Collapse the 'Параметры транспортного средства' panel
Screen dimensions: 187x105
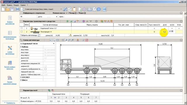(x=181, y=21)
